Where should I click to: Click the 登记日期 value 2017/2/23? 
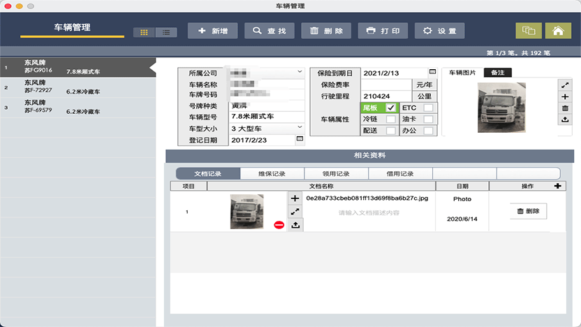tap(249, 140)
